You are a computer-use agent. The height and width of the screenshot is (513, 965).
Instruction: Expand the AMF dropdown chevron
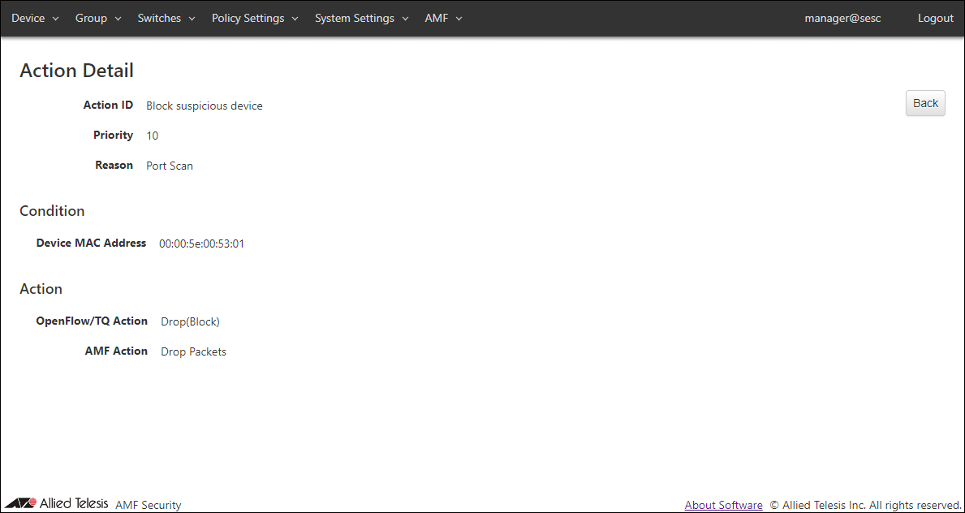click(x=459, y=19)
